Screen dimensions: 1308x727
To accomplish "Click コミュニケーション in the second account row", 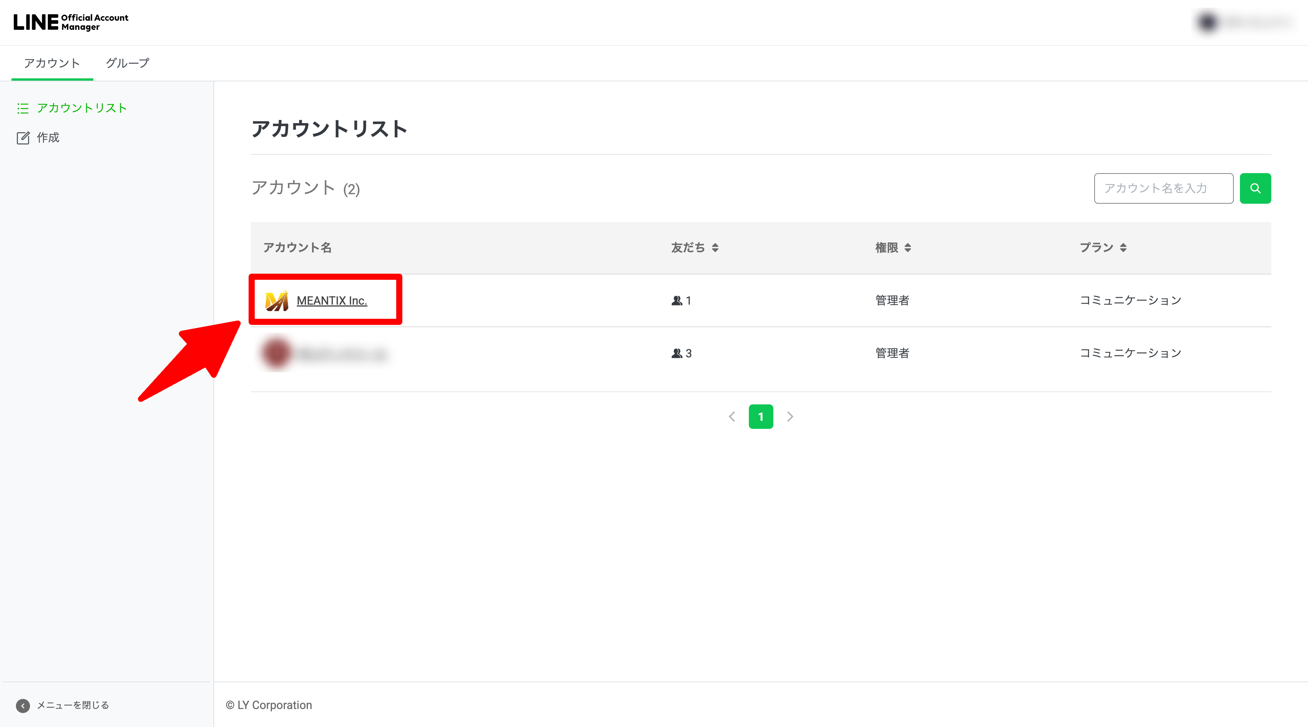I will tap(1130, 353).
